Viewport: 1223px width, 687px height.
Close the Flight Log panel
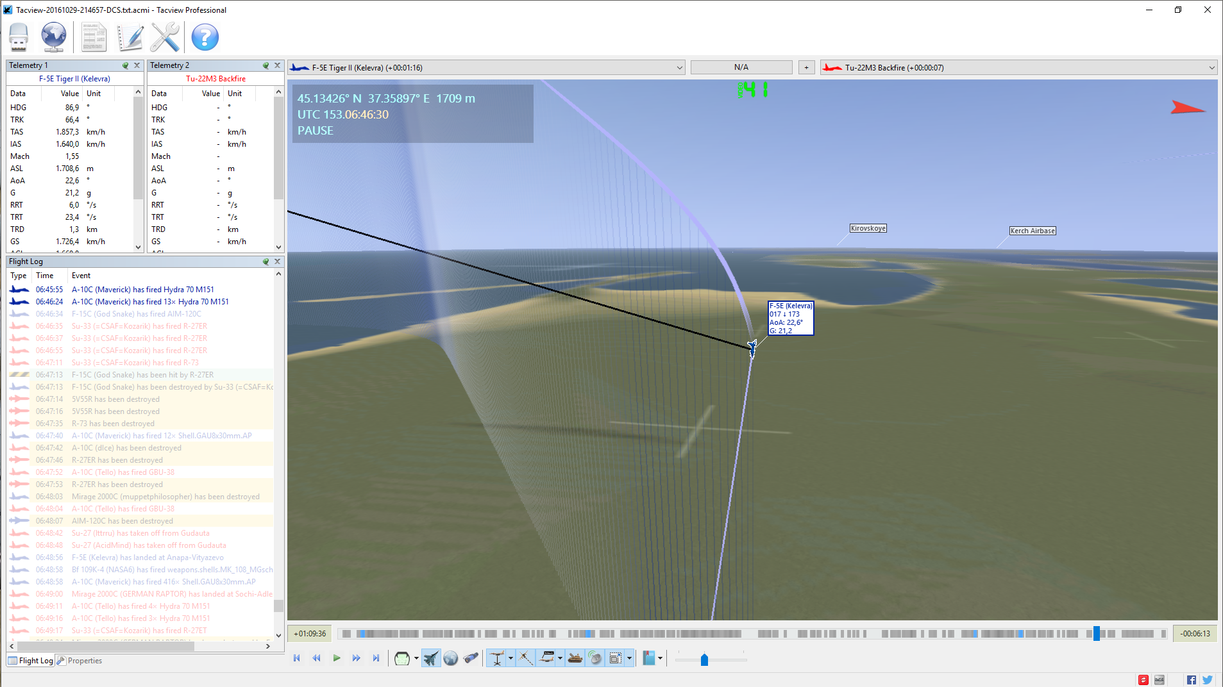277,261
